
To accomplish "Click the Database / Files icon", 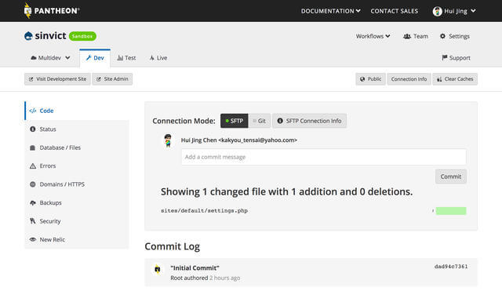I will [x=33, y=147].
